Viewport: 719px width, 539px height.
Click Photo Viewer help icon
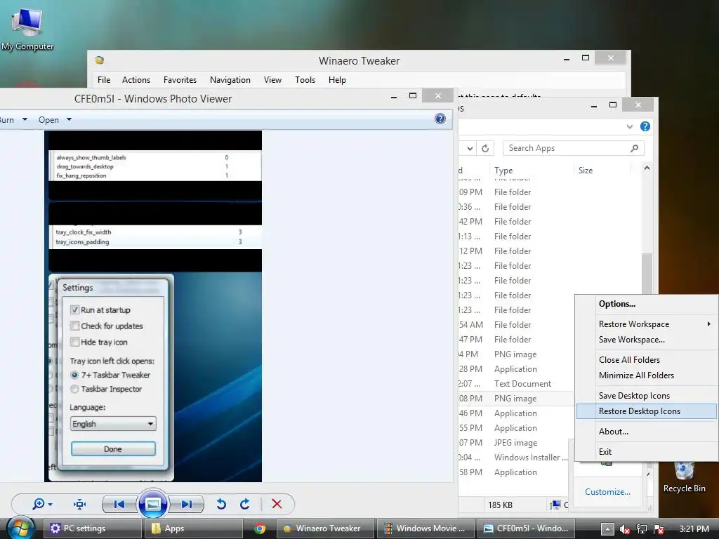[440, 119]
